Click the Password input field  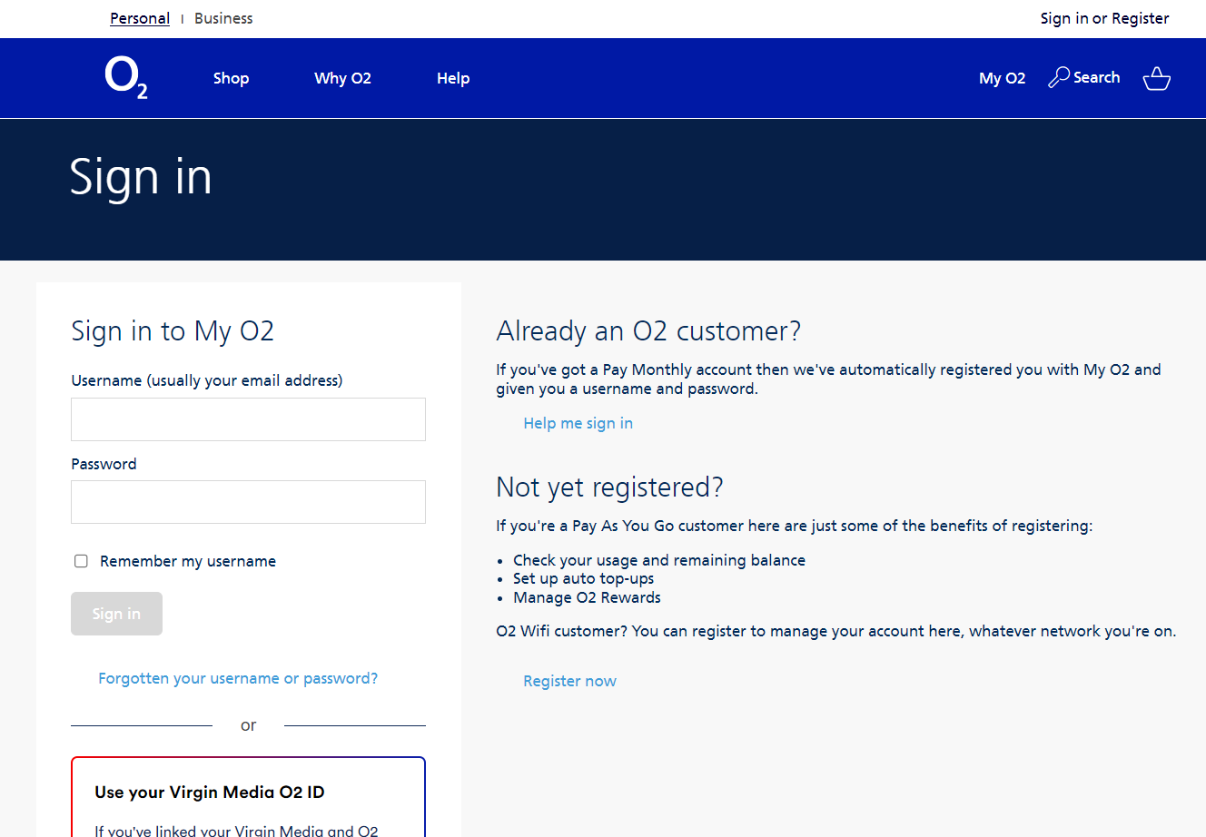tap(248, 502)
